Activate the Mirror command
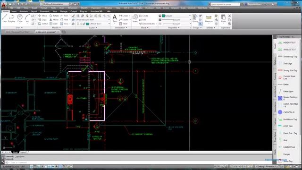The height and width of the screenshot is (170, 302). 54,20
